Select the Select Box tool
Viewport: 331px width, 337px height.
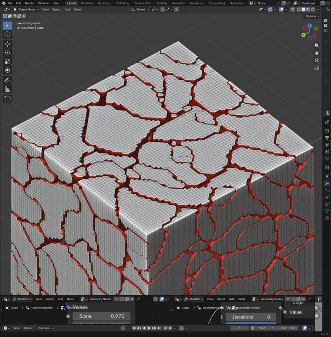[x=7, y=26]
